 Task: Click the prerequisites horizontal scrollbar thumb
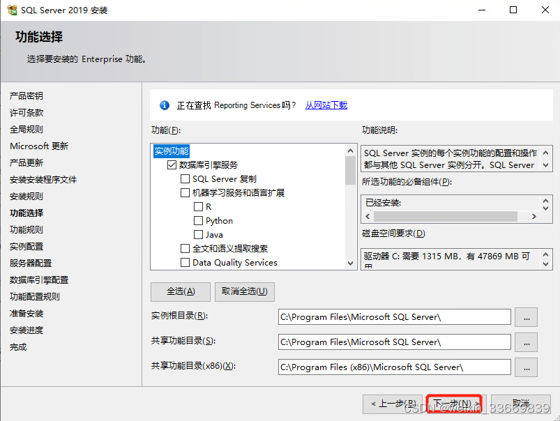coord(446,216)
